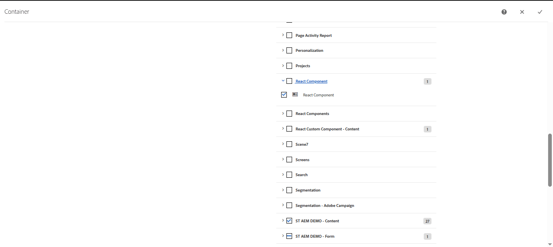Image resolution: width=553 pixels, height=247 pixels.
Task: Click the 'React Custom Component - Content' label
Action: 327,129
